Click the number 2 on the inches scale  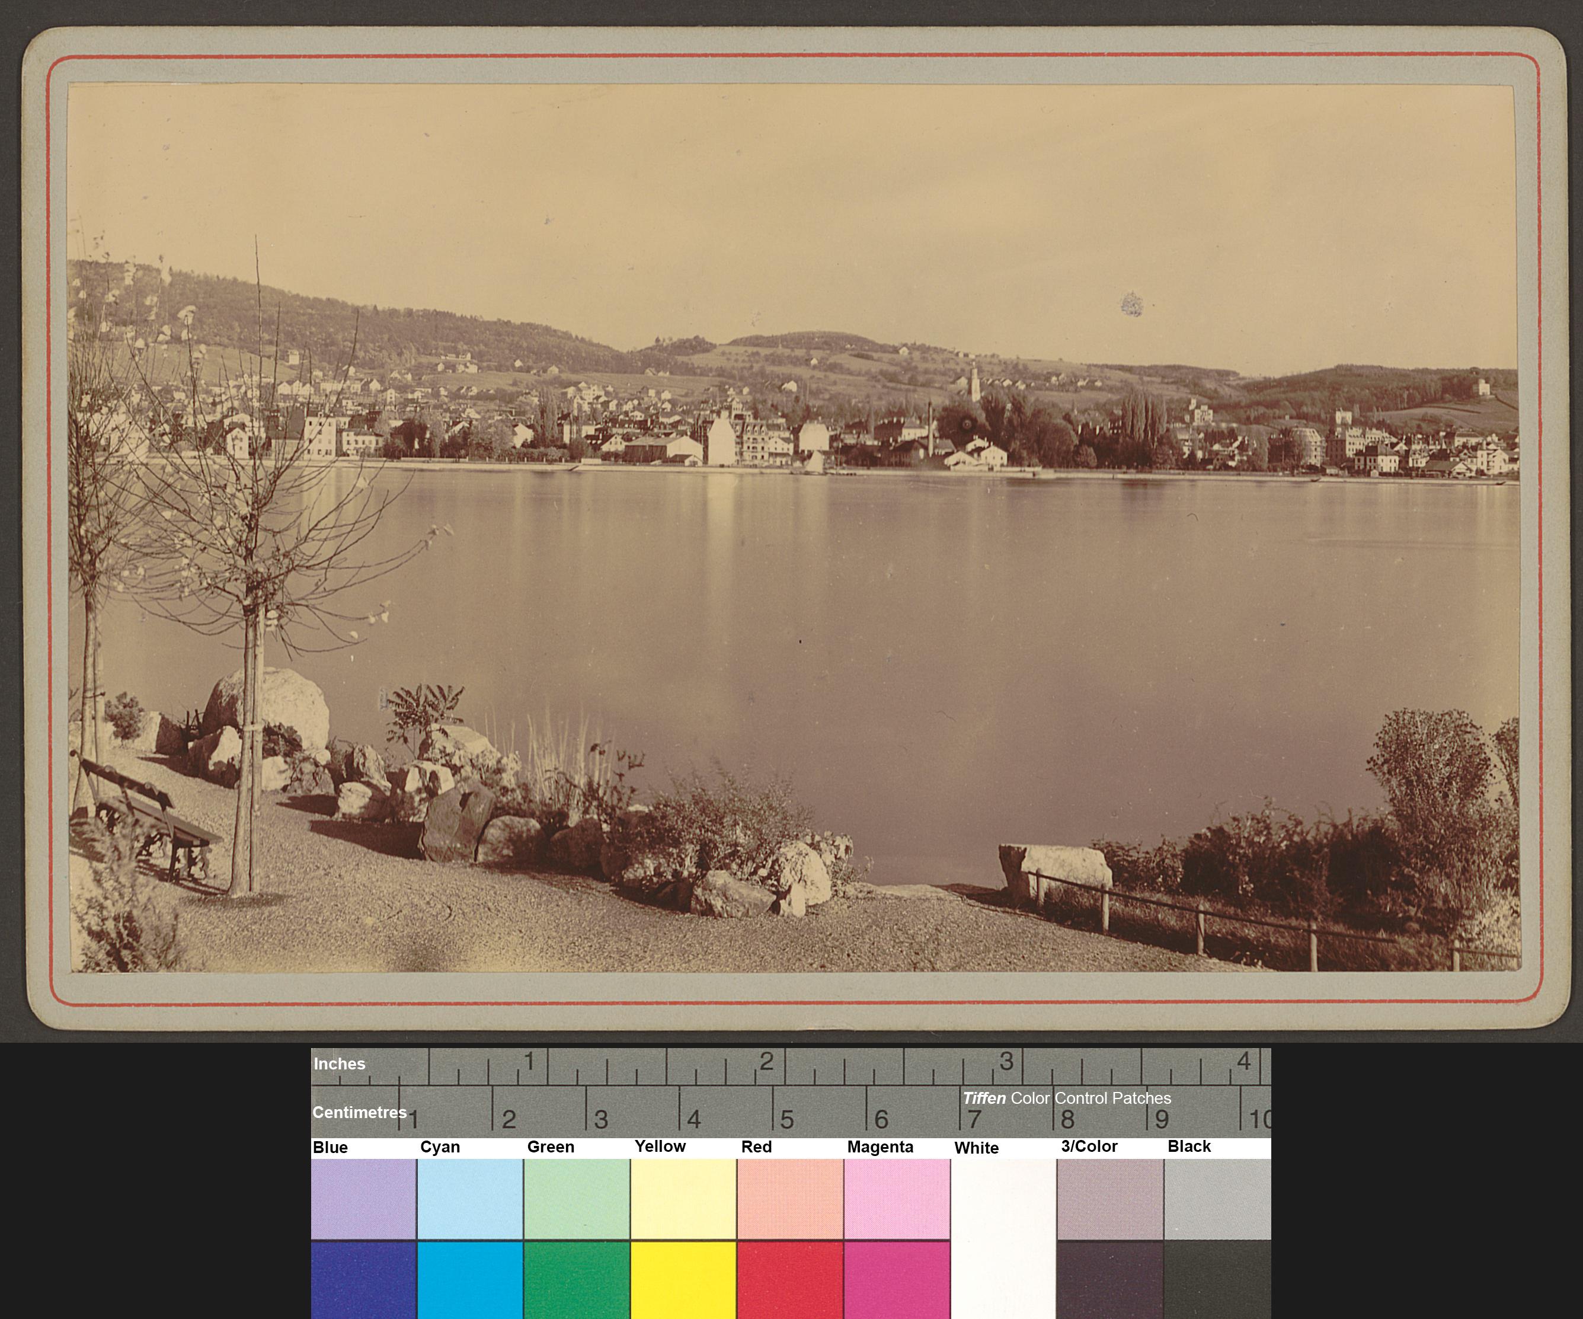(766, 1061)
